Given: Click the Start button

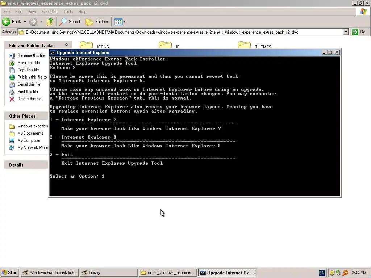Looking at the screenshot, I should [10, 273].
